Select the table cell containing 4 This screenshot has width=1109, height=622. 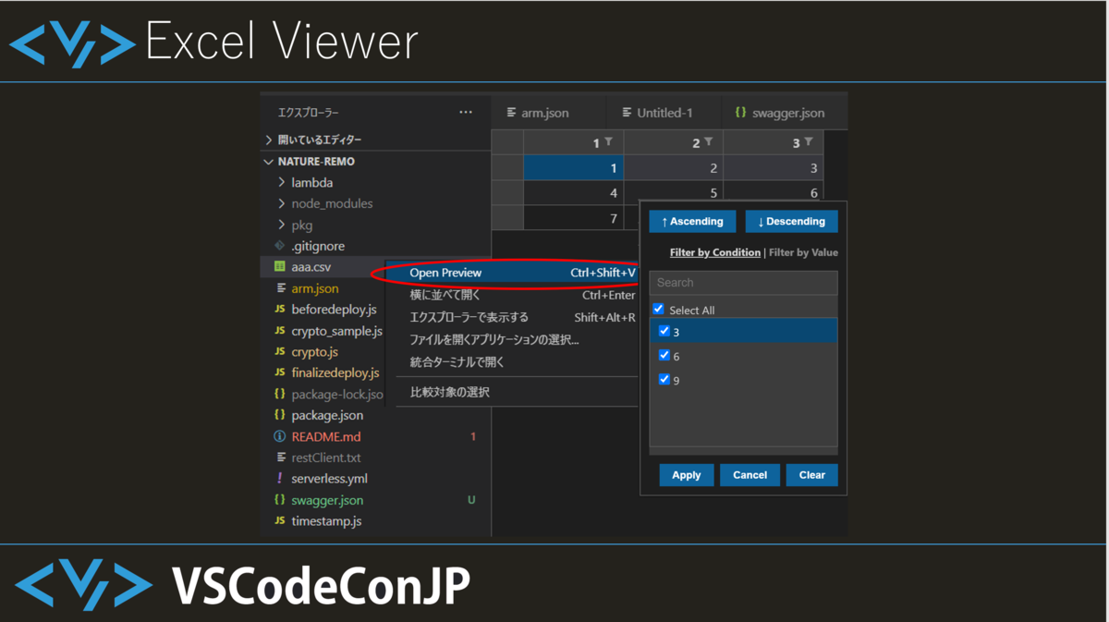coord(573,192)
